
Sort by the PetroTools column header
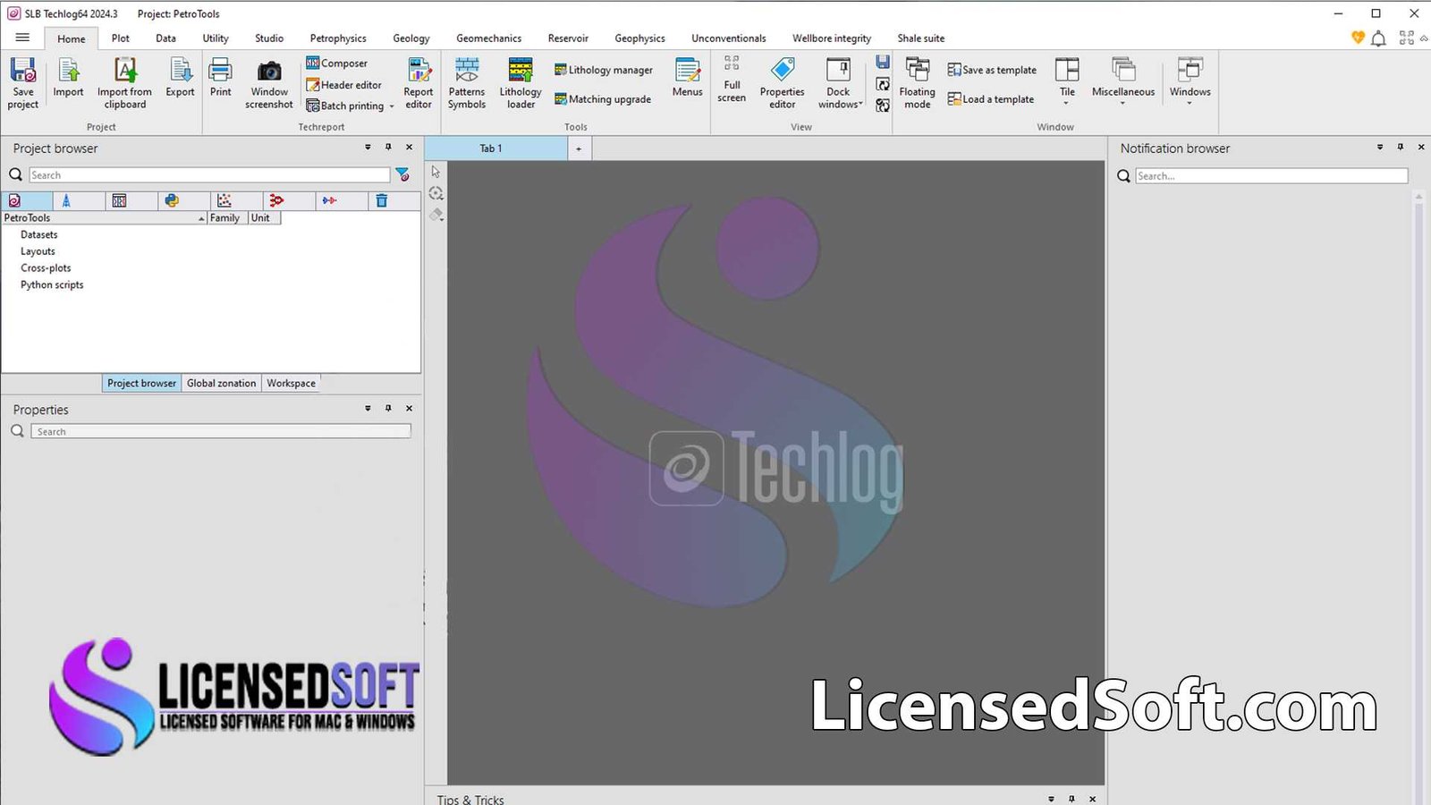click(x=104, y=217)
